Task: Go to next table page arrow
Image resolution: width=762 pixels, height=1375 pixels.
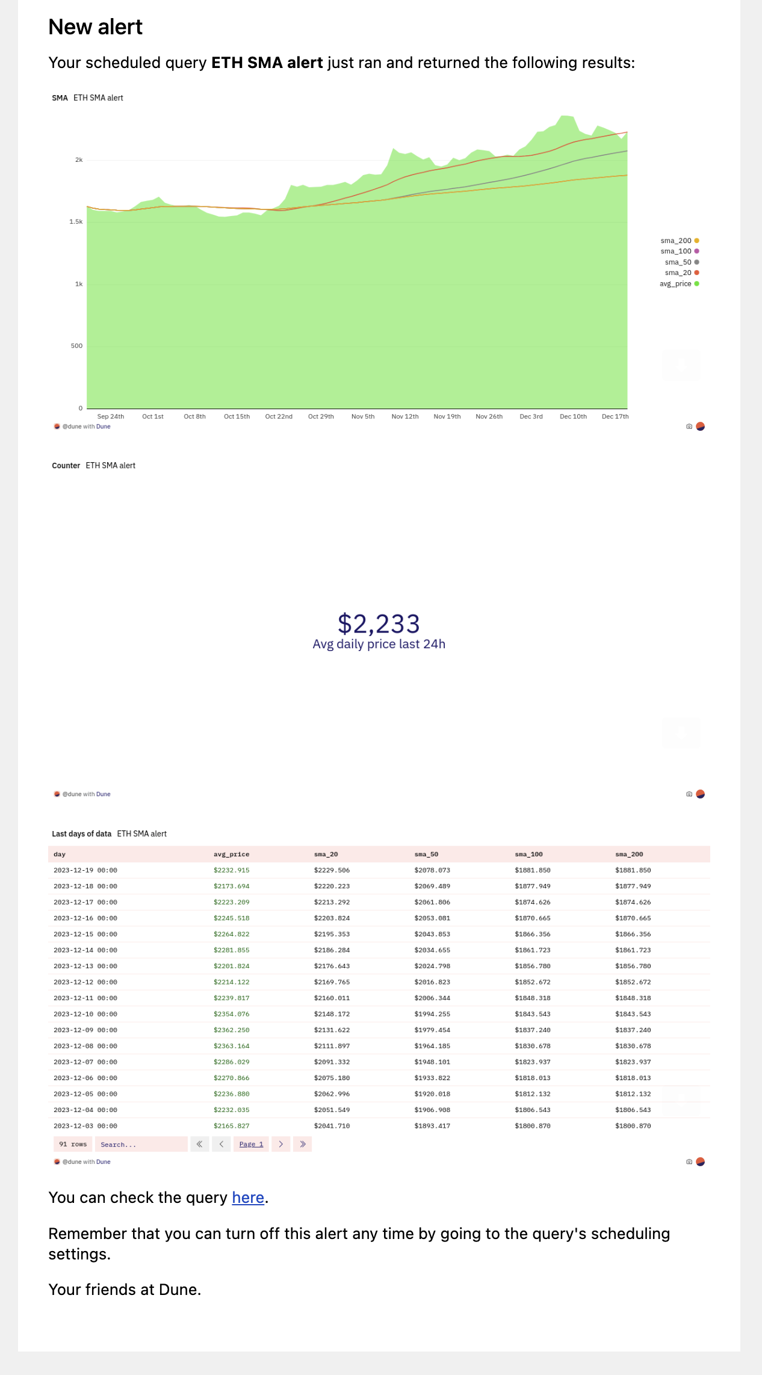Action: tap(281, 1144)
